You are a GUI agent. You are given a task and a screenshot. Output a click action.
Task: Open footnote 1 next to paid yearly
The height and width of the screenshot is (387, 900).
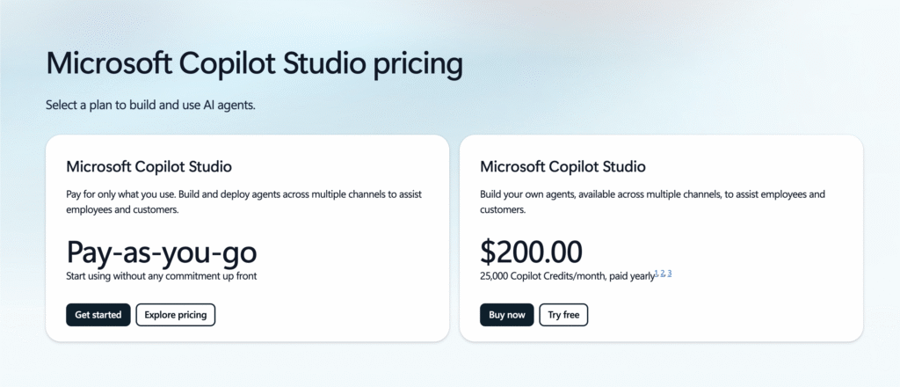(x=657, y=274)
